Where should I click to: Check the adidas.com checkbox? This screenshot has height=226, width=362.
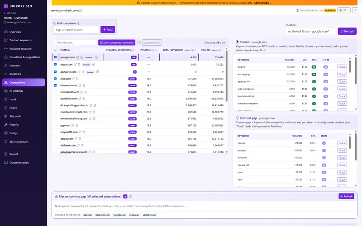click(55, 139)
